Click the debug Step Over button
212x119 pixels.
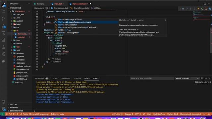pos(187,9)
